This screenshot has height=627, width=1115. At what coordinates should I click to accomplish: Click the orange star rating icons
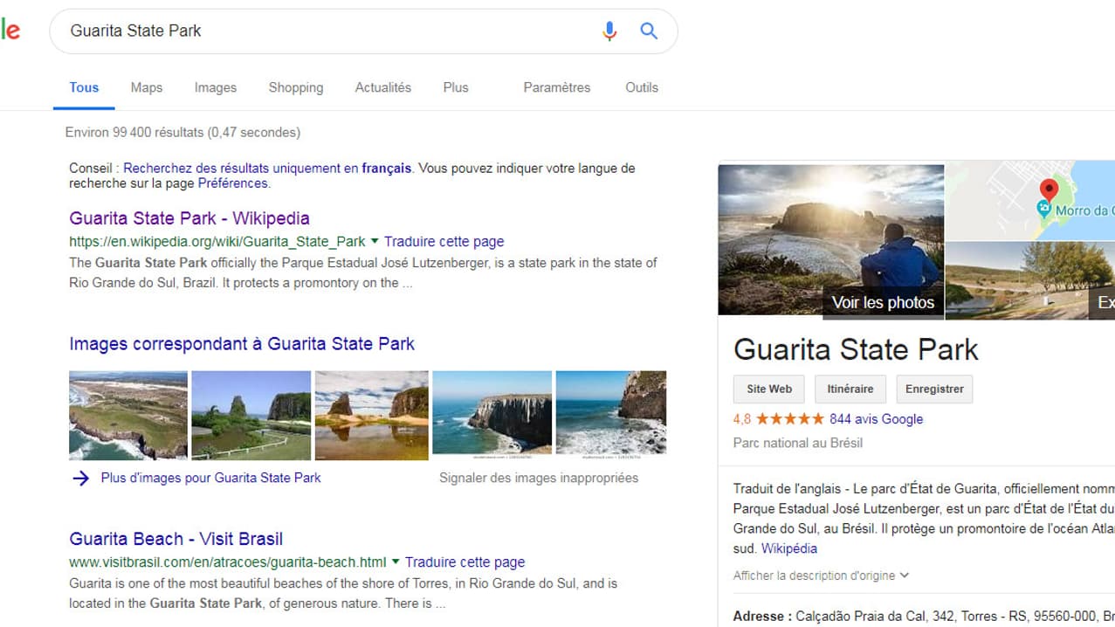pyautogui.click(x=789, y=419)
